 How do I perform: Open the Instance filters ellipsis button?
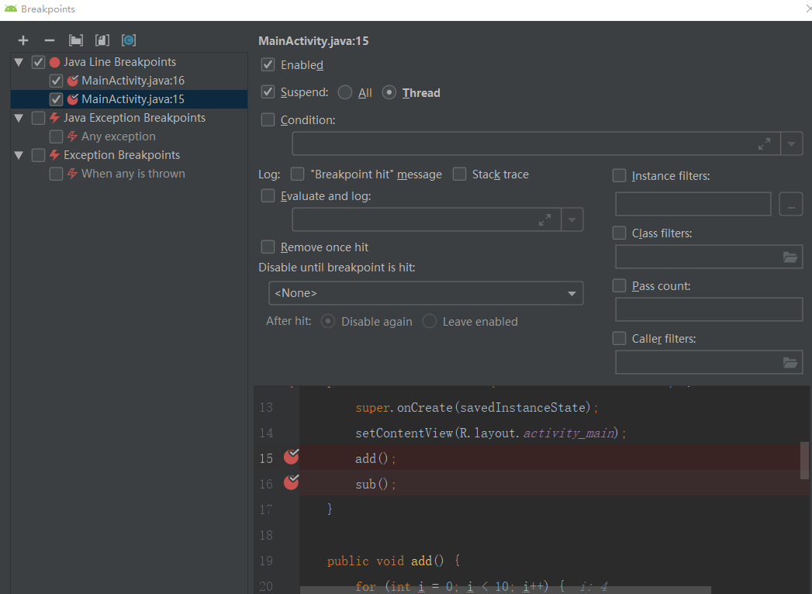[791, 204]
